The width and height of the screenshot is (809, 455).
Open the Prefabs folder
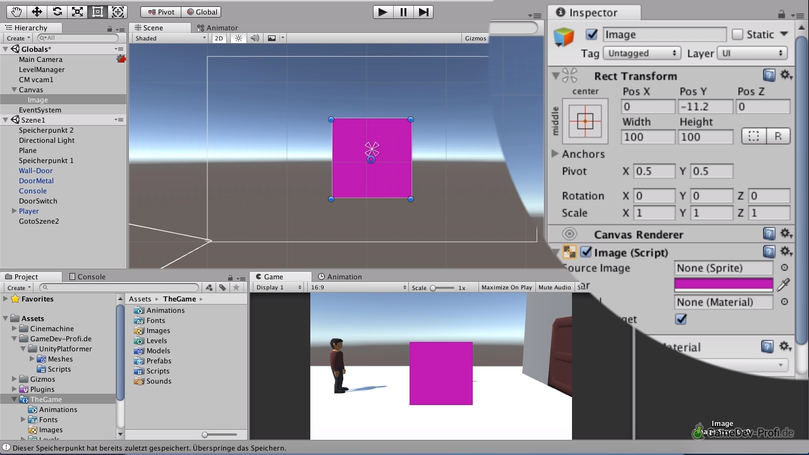tap(159, 361)
